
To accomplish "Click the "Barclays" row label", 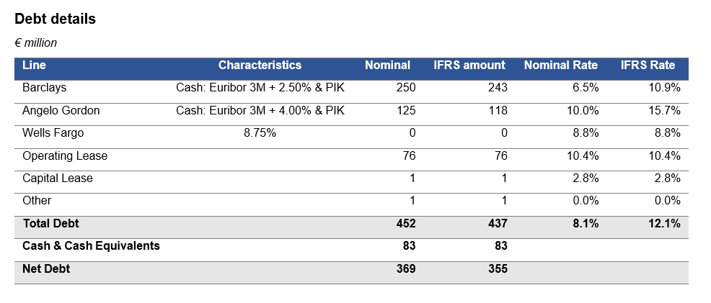I will 43,89.
